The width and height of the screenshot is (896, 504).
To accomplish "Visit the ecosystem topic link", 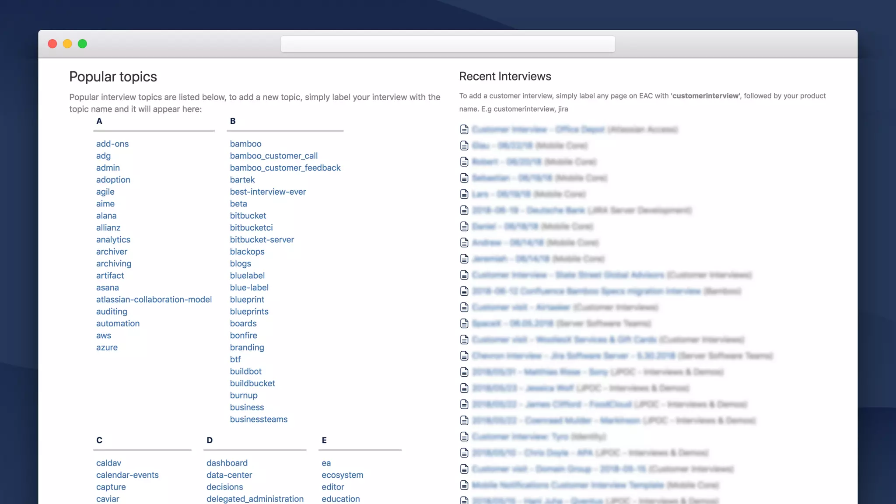I will point(342,475).
